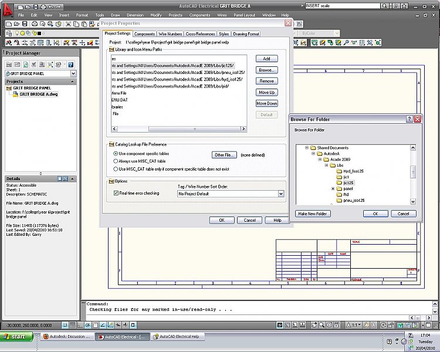Image resolution: width=440 pixels, height=352 pixels.
Task: Toggle Real time error checking checkbox
Action: point(116,193)
